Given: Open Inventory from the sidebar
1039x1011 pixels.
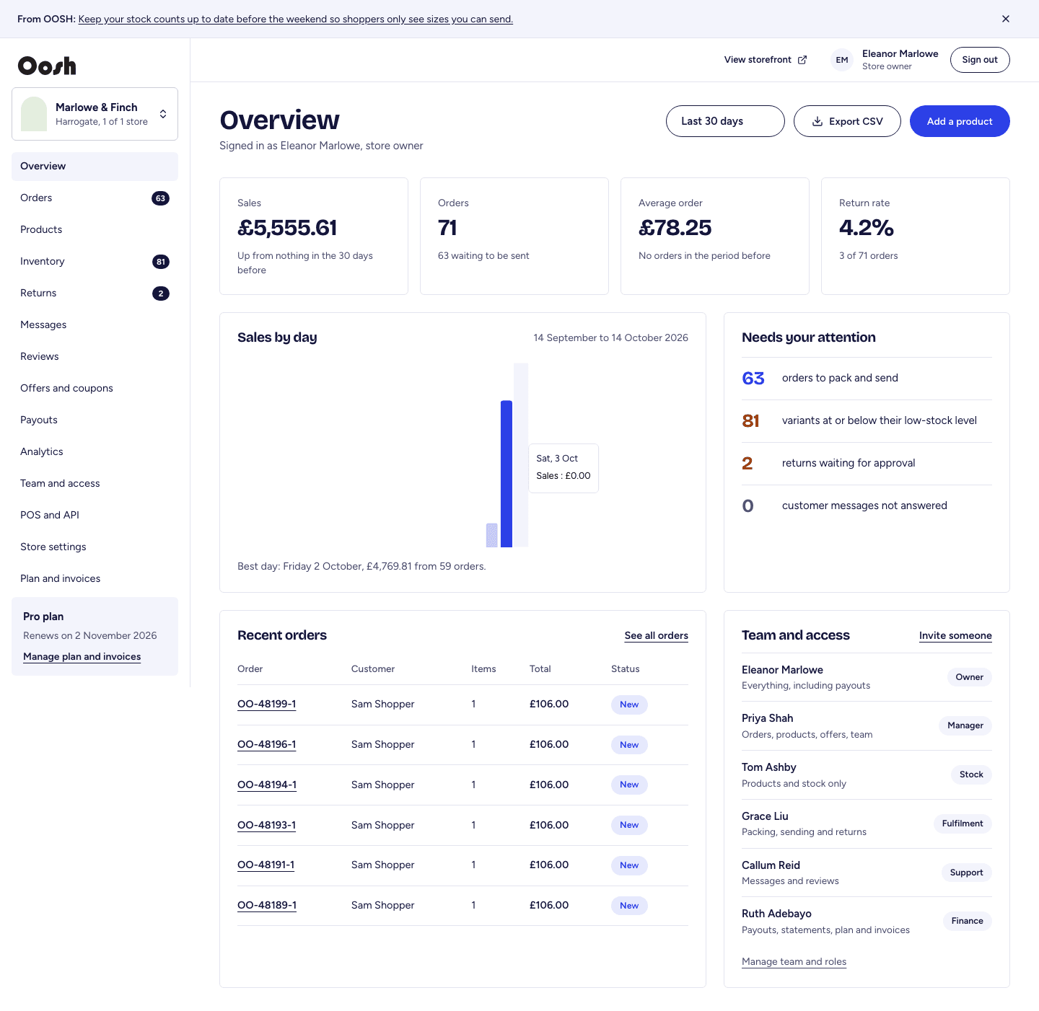Looking at the screenshot, I should point(95,261).
